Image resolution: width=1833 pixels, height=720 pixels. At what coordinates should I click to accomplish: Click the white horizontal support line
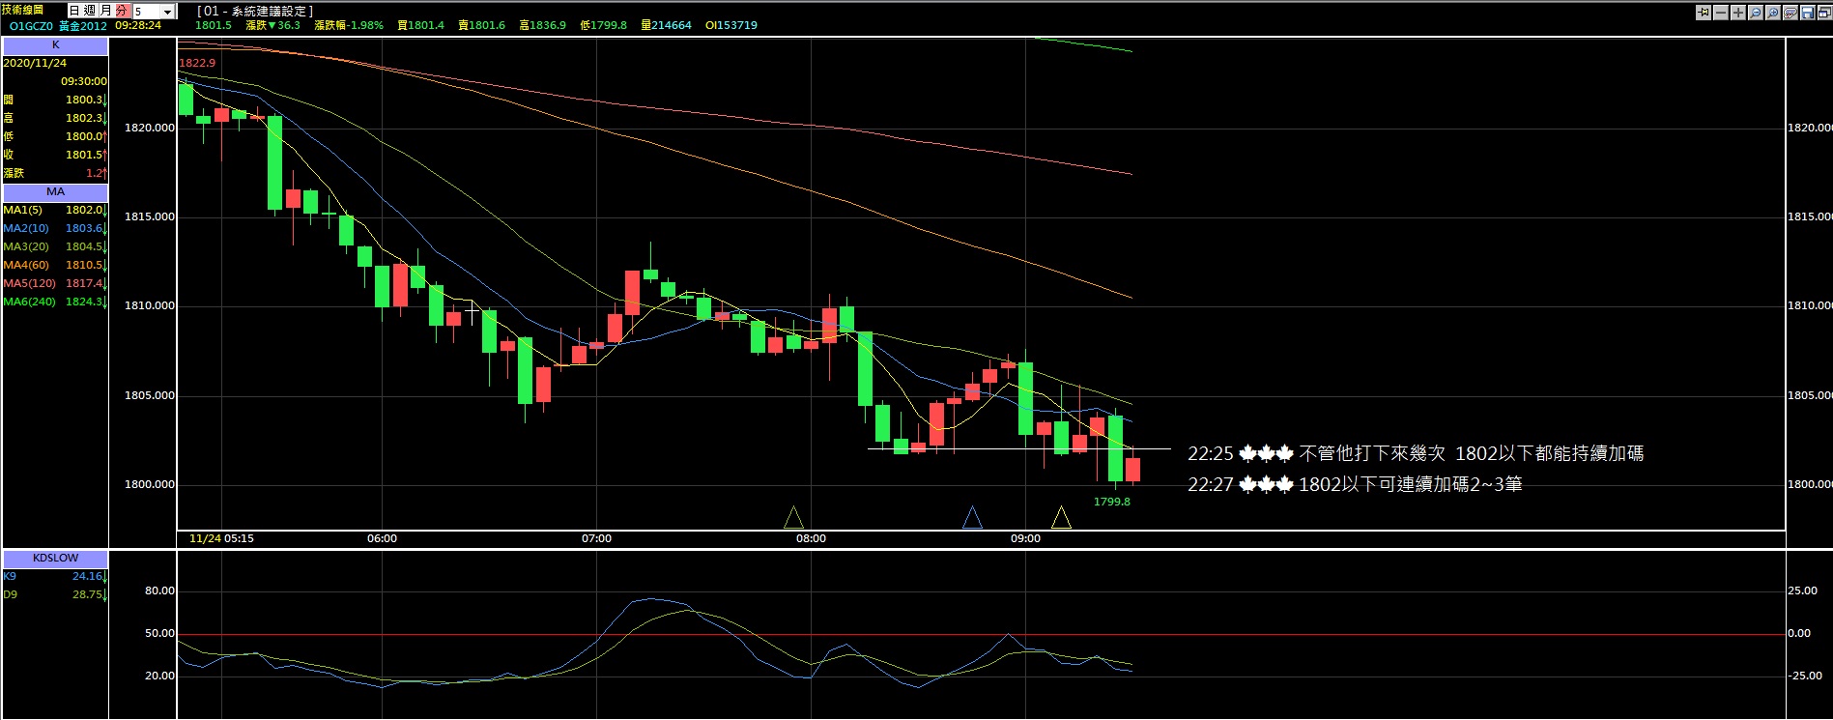[x=1019, y=448]
